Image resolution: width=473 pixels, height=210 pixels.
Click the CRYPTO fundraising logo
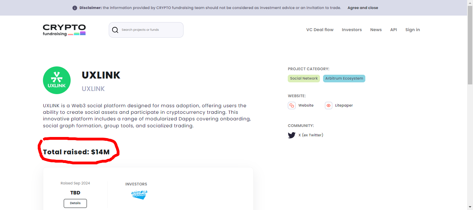pos(64,30)
